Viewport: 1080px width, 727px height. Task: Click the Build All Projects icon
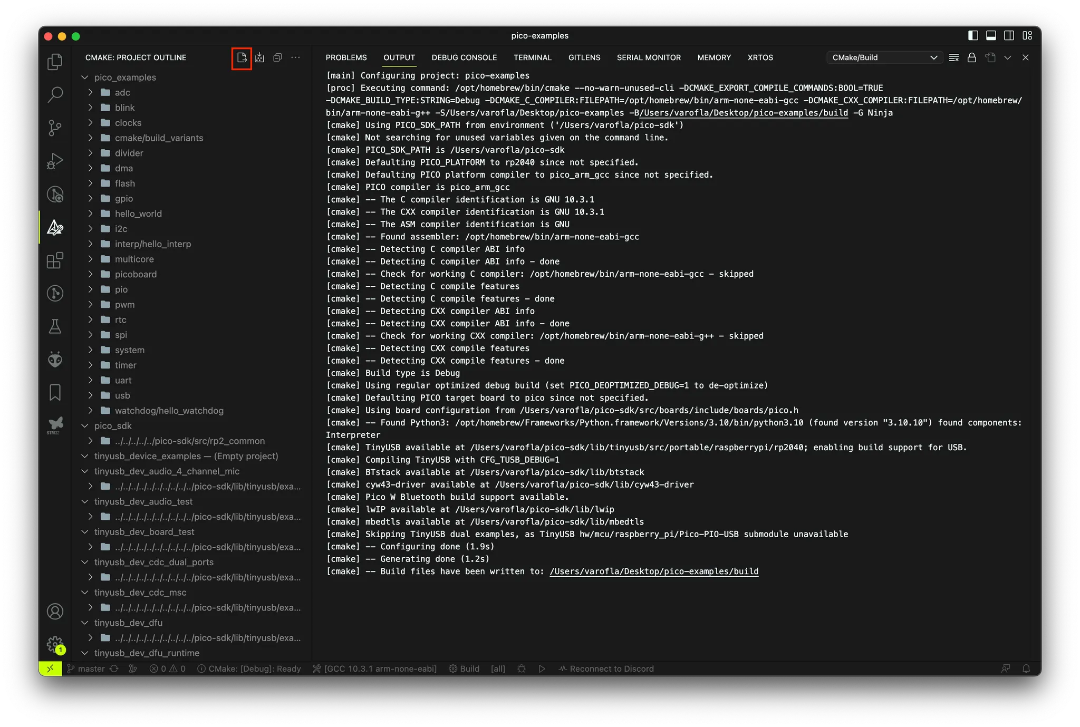tap(259, 57)
